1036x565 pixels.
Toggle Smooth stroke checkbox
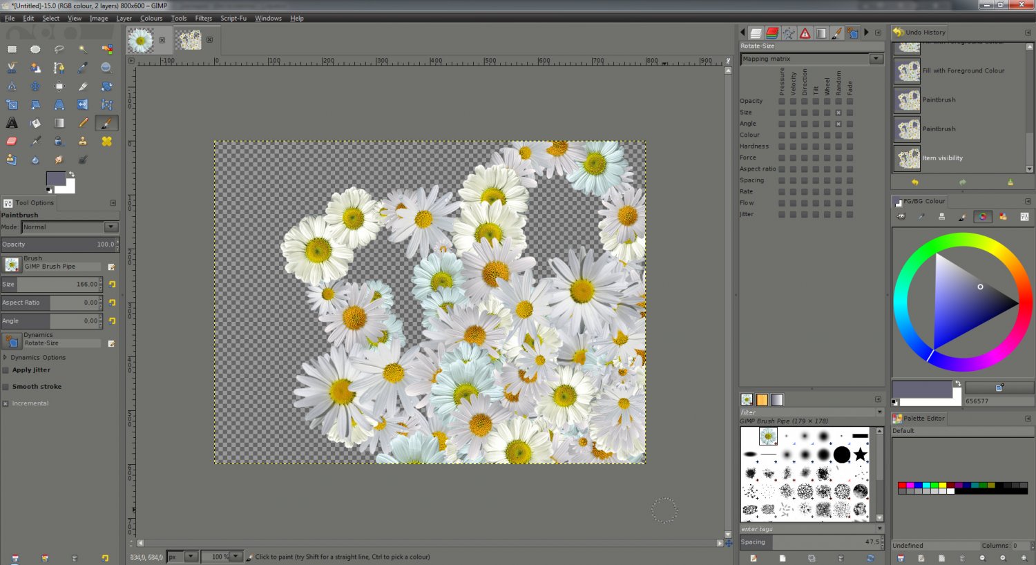6,387
